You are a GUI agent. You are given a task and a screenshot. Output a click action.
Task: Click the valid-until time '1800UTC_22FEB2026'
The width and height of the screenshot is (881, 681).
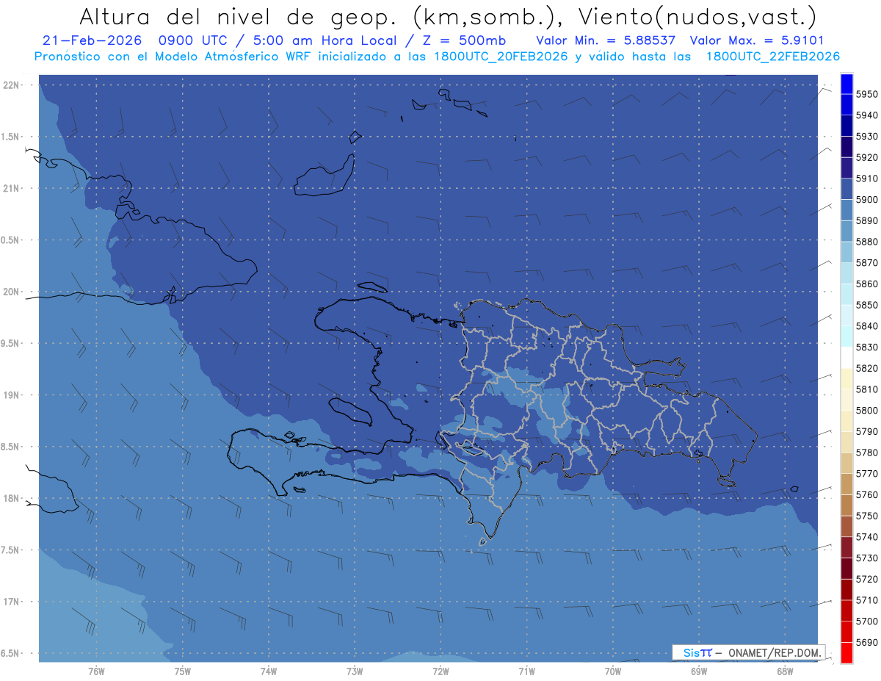pyautogui.click(x=773, y=57)
